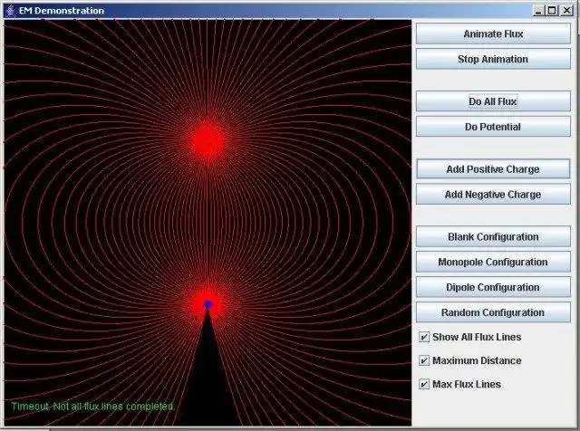Image resolution: width=580 pixels, height=431 pixels.
Task: Run Do All Flux
Action: 493,101
